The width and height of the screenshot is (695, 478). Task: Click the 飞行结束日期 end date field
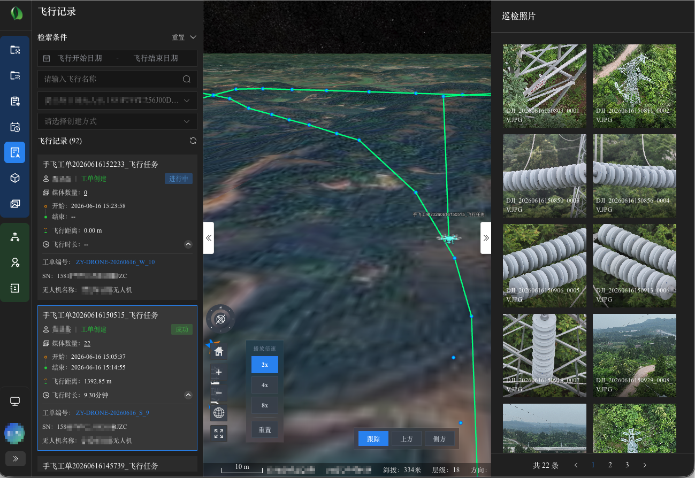coord(156,58)
